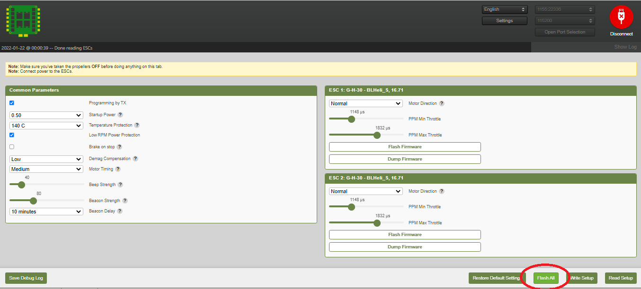This screenshot has width=641, height=289.
Task: Click the red Disconnect USB icon
Action: click(x=621, y=17)
